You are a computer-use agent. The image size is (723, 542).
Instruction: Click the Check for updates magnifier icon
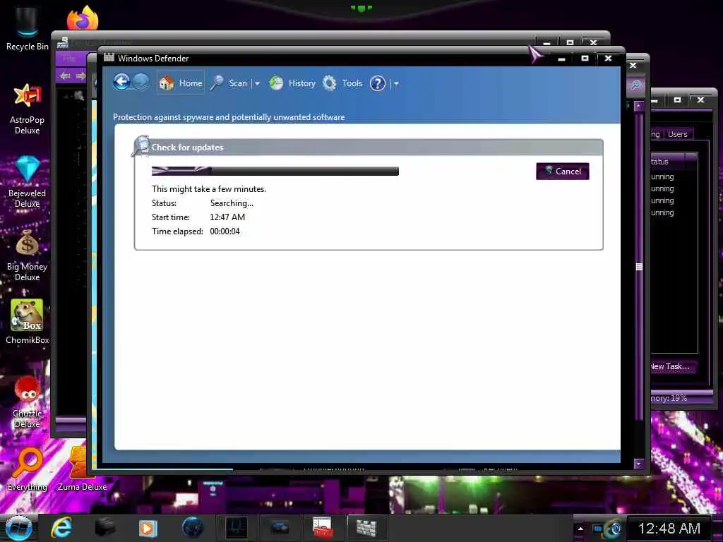[141, 145]
